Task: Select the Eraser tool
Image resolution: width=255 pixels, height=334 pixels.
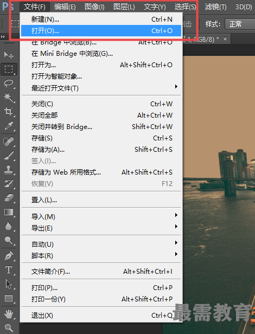Action: pyautogui.click(x=9, y=198)
